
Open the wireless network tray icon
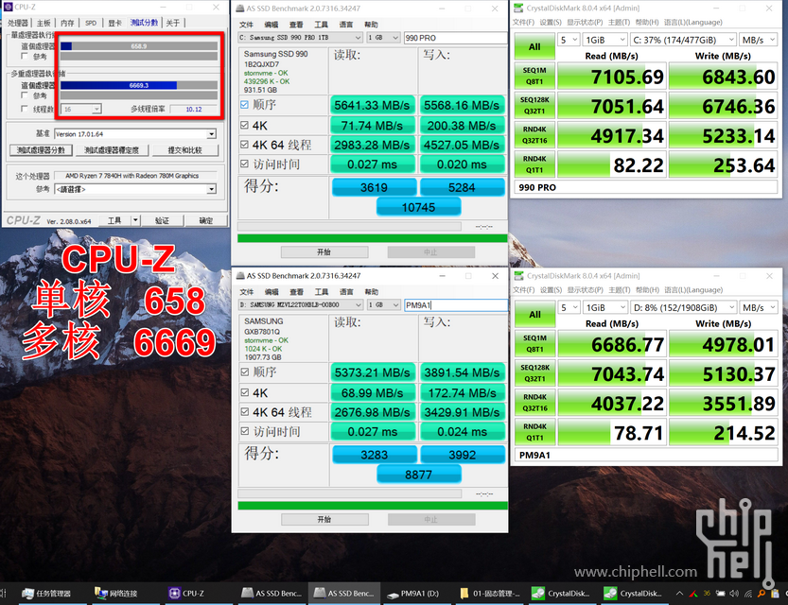[x=747, y=594]
